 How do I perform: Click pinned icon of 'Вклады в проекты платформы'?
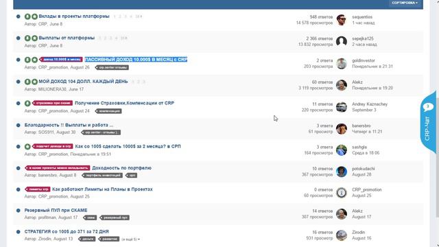[27, 16]
